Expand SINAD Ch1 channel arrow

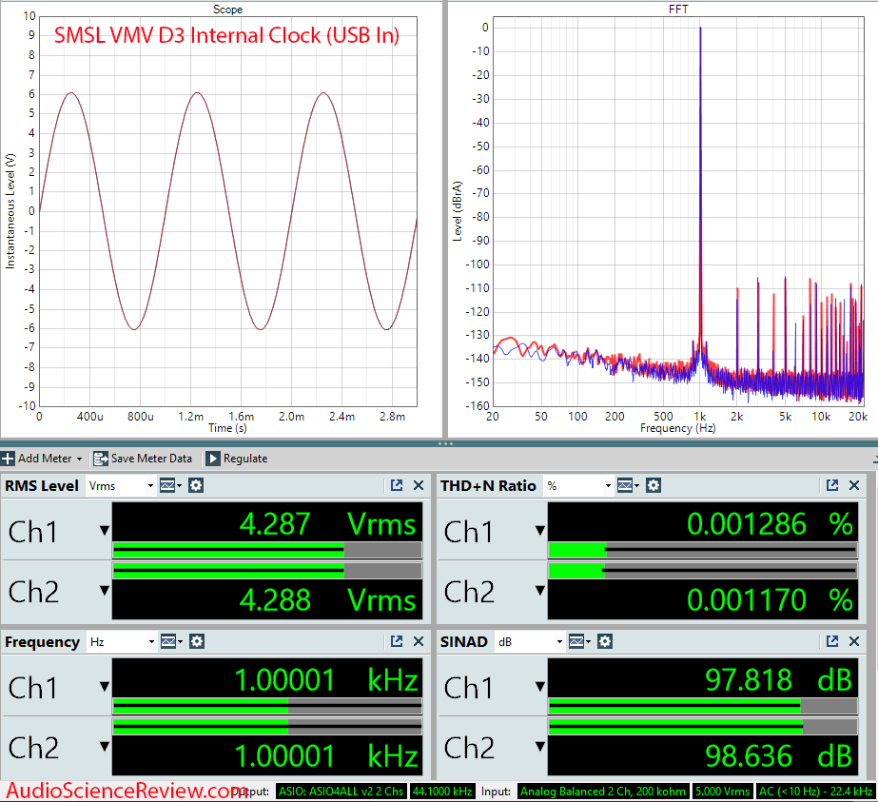[539, 686]
